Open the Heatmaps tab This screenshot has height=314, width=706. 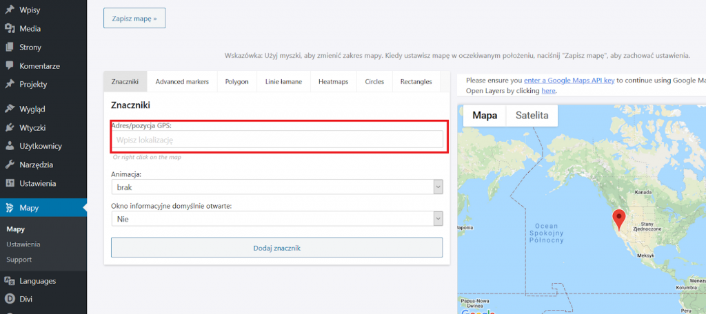click(333, 82)
